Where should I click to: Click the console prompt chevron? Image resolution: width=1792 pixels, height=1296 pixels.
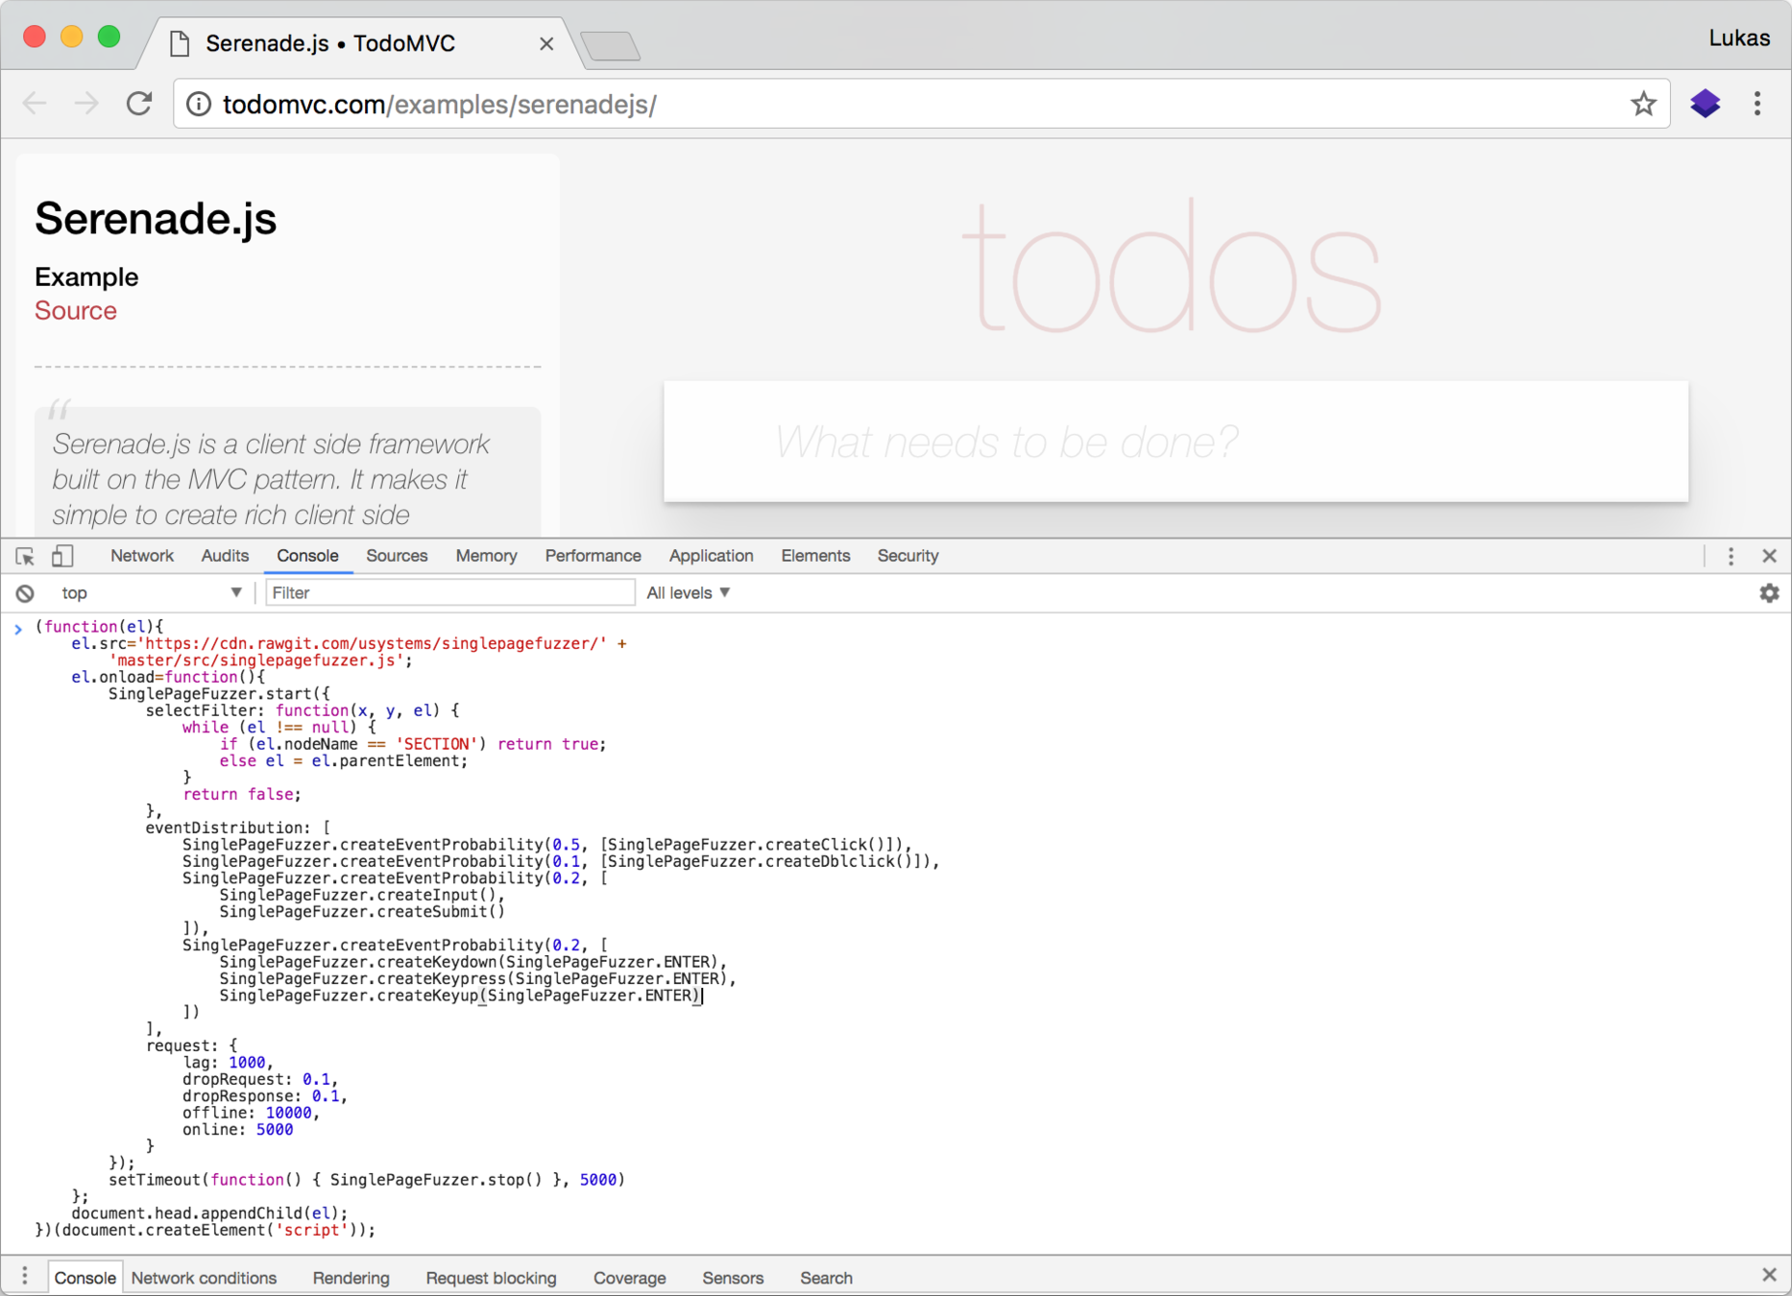tap(17, 629)
